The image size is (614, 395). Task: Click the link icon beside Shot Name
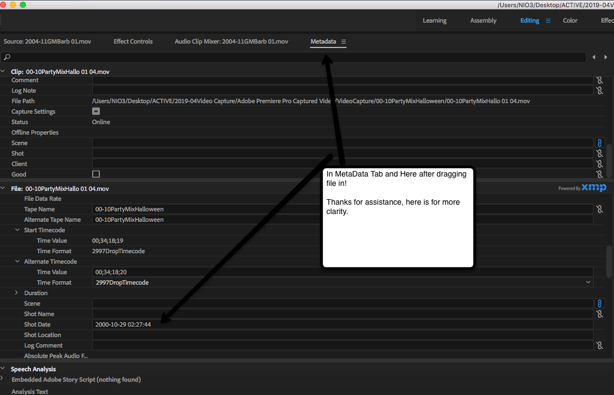click(600, 313)
